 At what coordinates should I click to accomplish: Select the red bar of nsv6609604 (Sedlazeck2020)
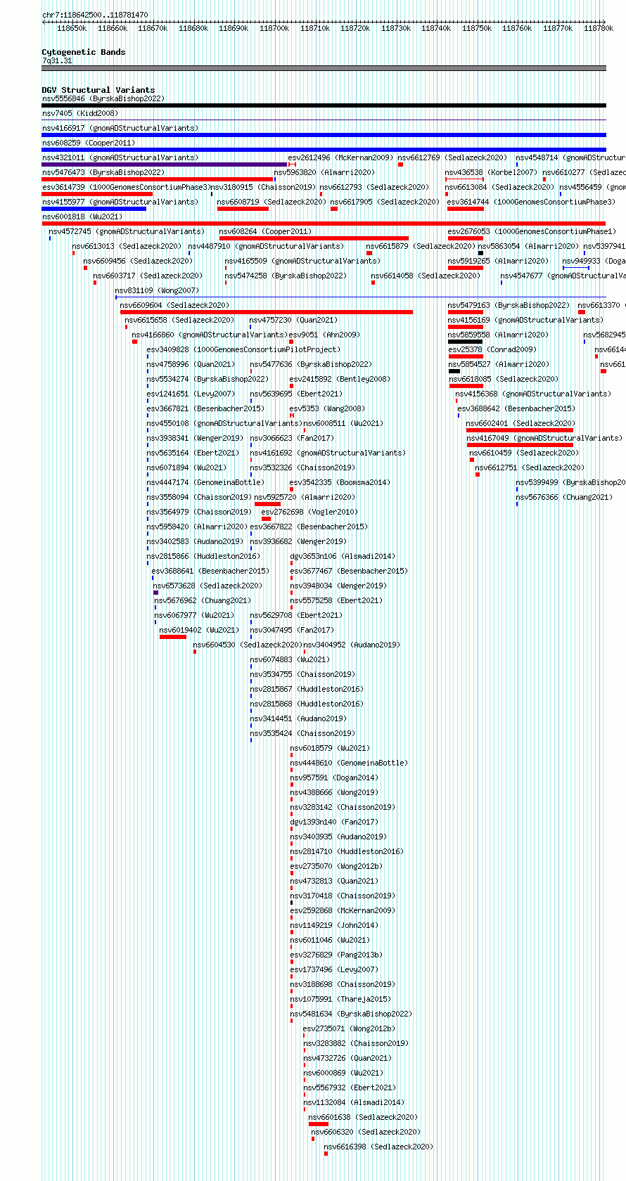(x=266, y=312)
